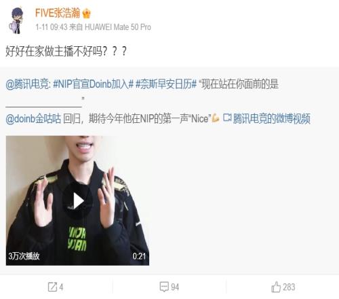Open the @doinb金咕咕 mention
Image resolution: width=339 pixels, height=299 pixels.
tap(33, 118)
